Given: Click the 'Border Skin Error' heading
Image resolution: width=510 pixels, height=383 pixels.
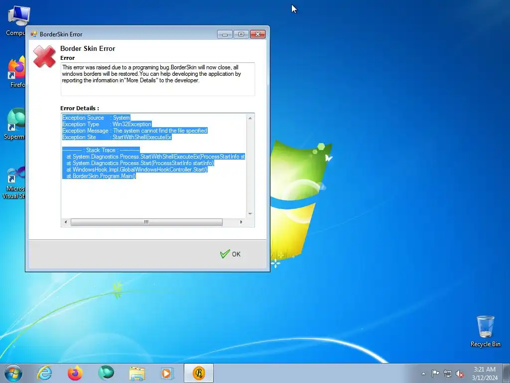Looking at the screenshot, I should point(88,48).
